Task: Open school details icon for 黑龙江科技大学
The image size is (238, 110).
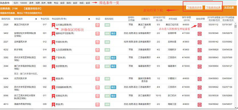Action: [x=200, y=25]
